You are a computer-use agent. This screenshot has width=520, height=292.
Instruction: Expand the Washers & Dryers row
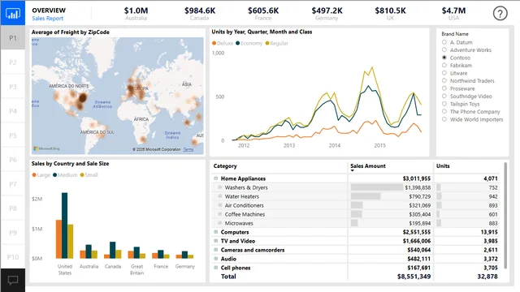(220, 187)
